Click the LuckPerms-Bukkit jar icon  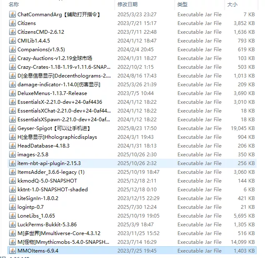12,225
